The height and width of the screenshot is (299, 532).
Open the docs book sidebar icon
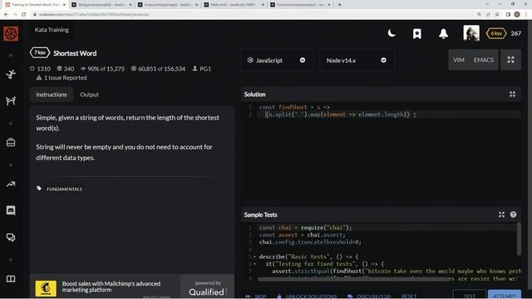click(11, 279)
